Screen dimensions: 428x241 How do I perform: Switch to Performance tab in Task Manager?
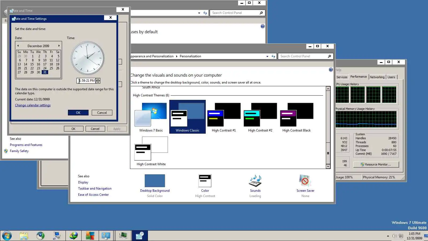358,77
